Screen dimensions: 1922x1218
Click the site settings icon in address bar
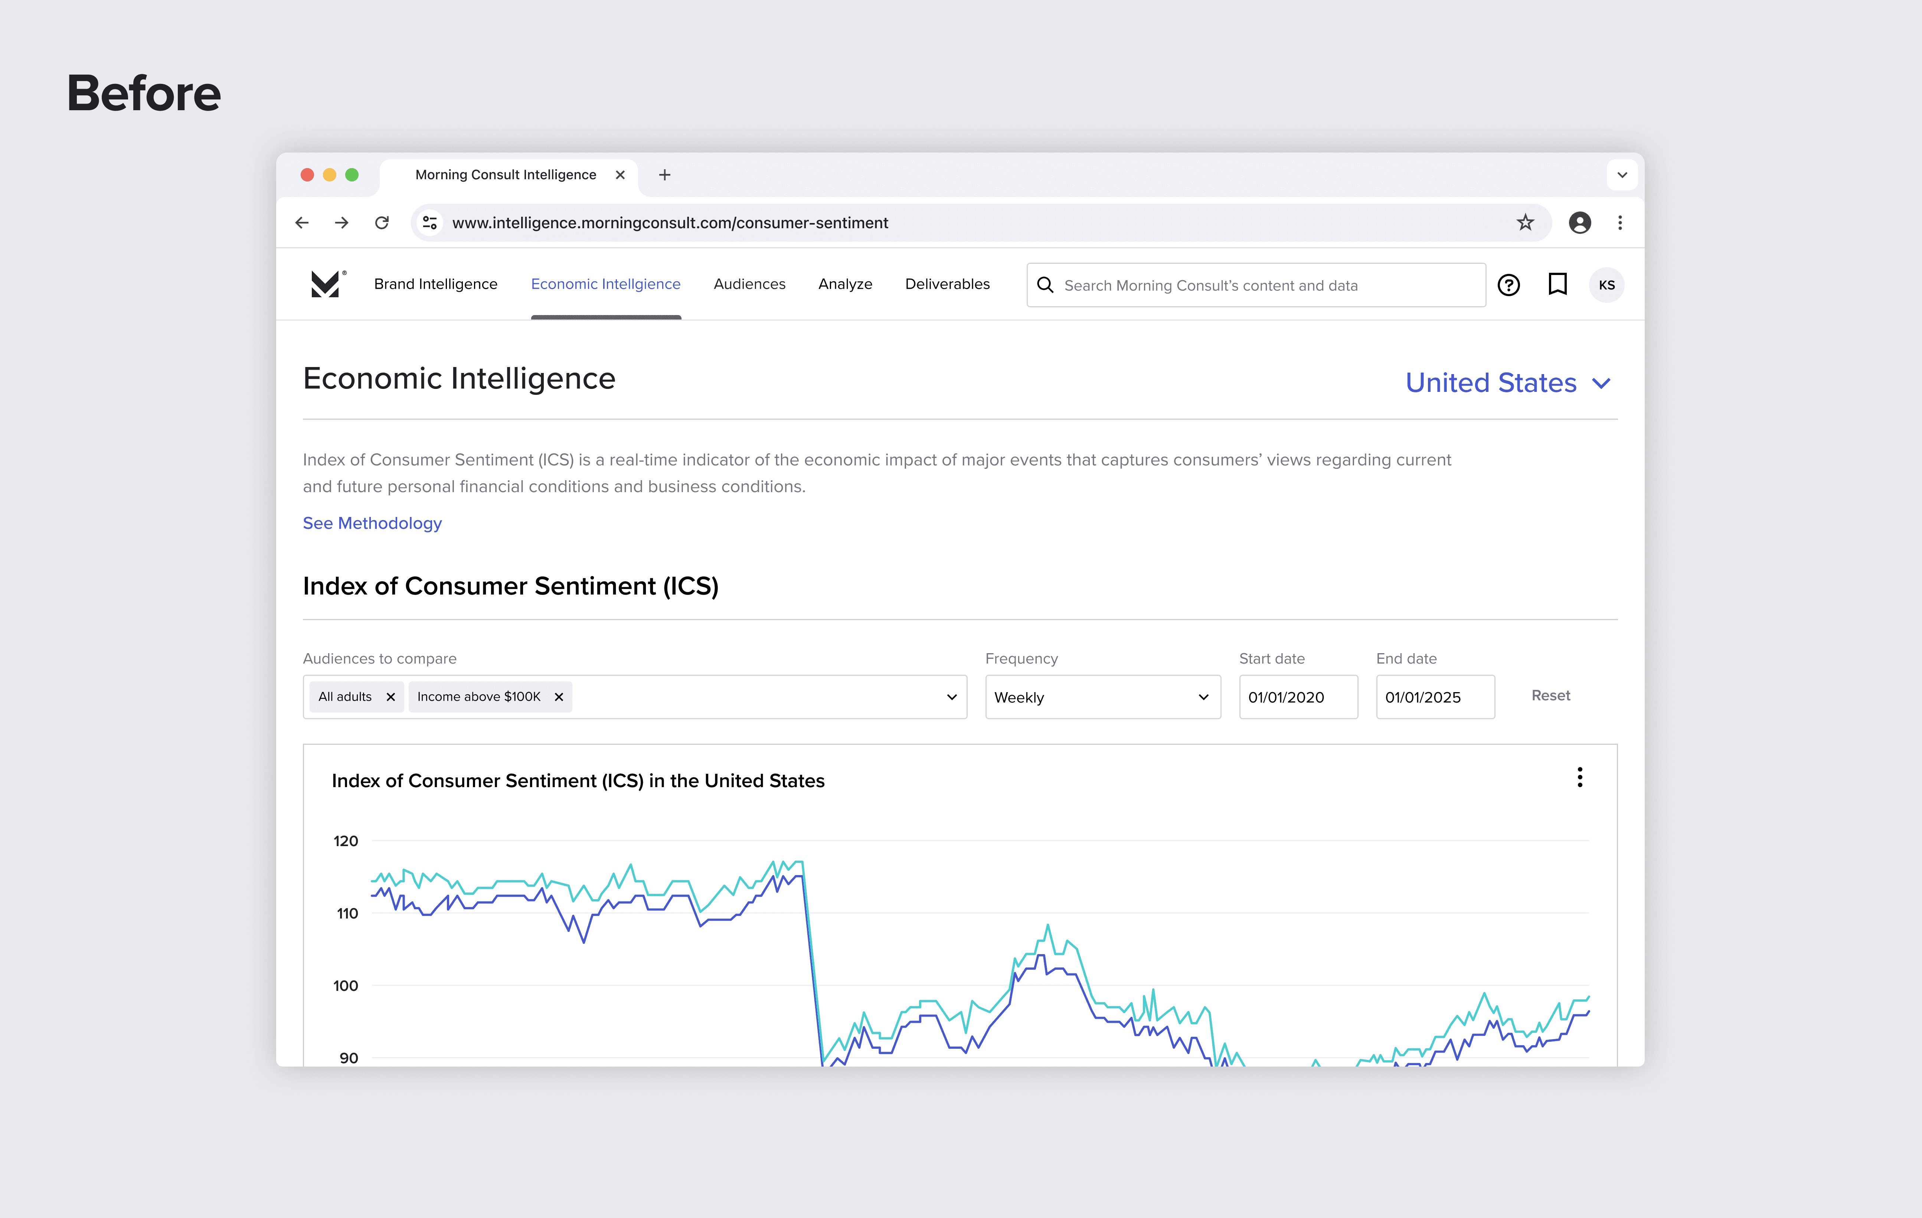[x=429, y=223]
